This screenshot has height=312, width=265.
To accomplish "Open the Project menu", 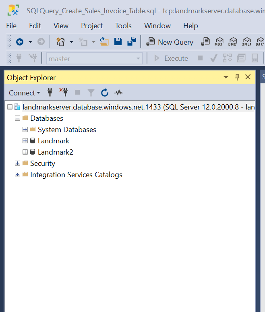I will pyautogui.click(x=92, y=26).
